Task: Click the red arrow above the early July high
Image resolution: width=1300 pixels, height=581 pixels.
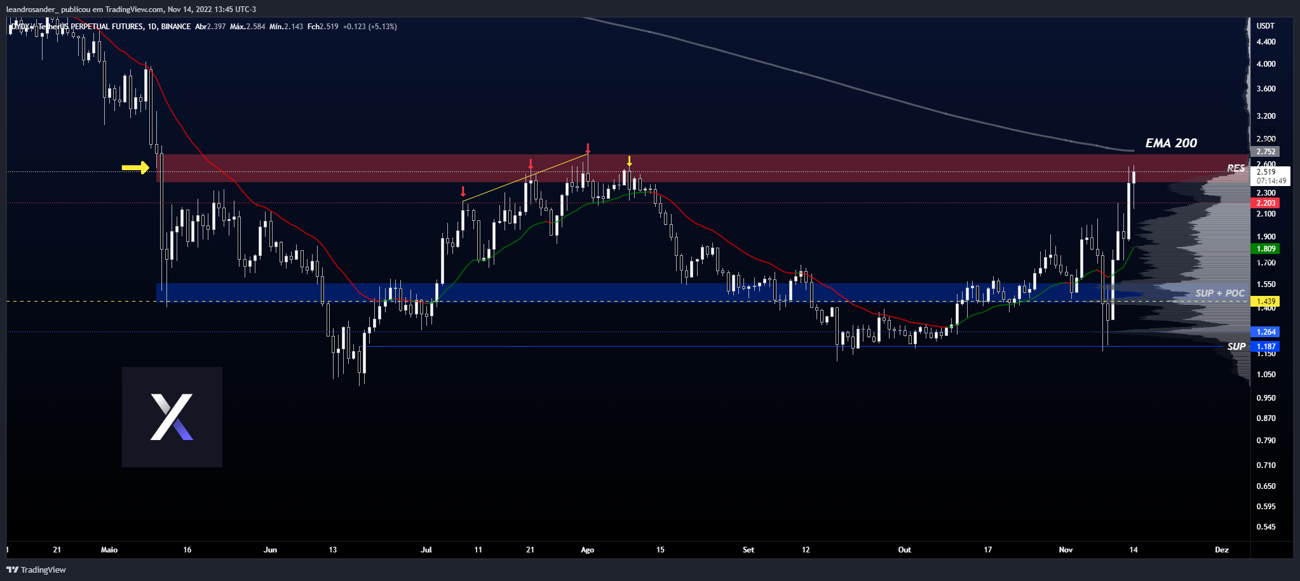Action: coord(463,191)
